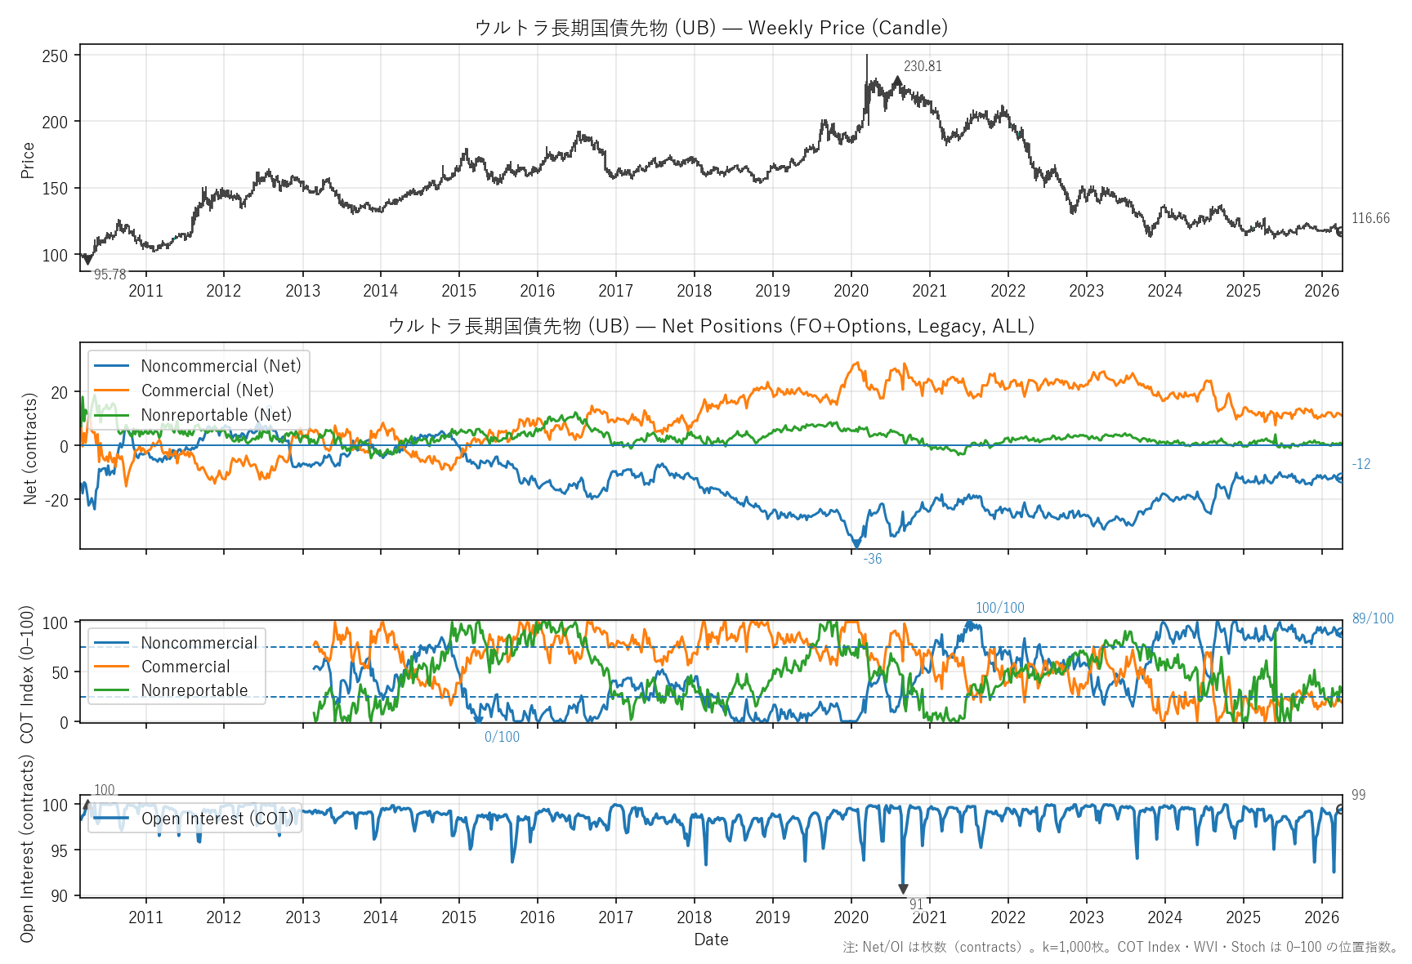Click the Date axis label at bottom
Viewport: 1412px width, 964px height.
pos(711,939)
